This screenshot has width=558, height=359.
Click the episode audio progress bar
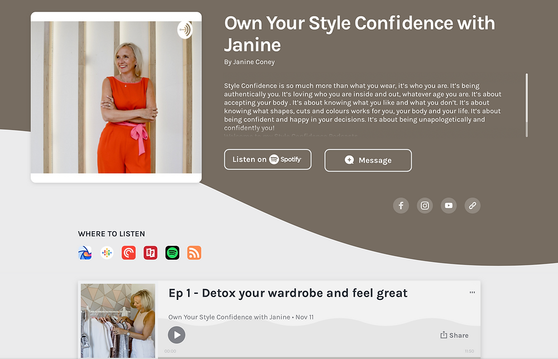tap(319, 357)
